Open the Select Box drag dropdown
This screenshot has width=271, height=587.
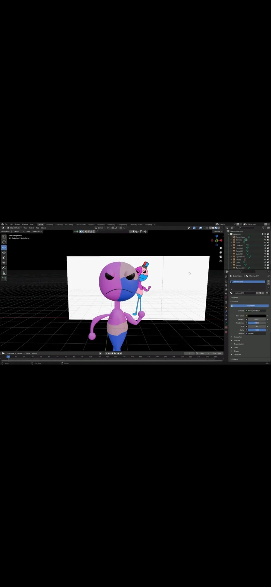[x=37, y=231]
